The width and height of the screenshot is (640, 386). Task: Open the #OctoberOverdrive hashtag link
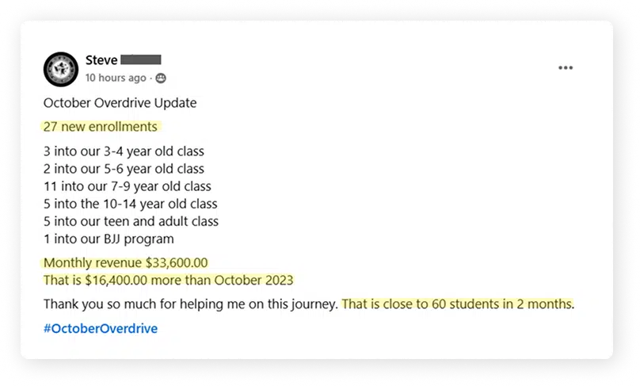(101, 328)
